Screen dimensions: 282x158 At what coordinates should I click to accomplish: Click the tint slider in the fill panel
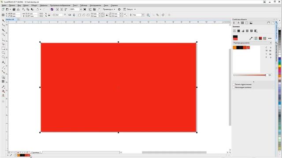point(250,75)
